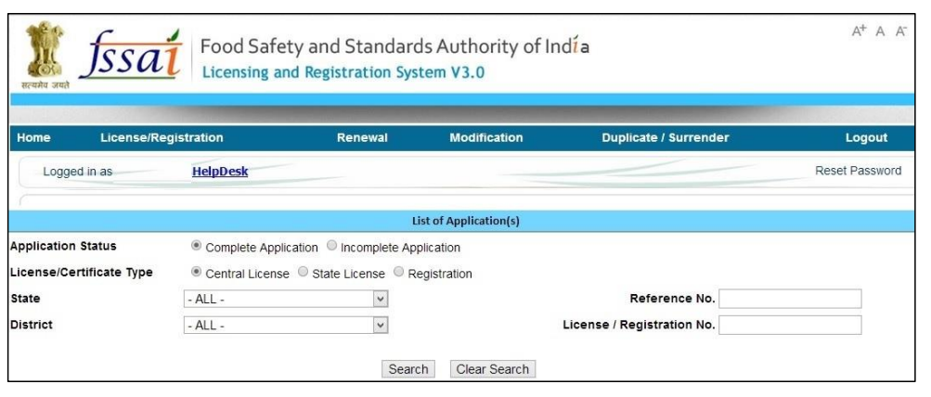Open the District dropdown list

click(284, 325)
